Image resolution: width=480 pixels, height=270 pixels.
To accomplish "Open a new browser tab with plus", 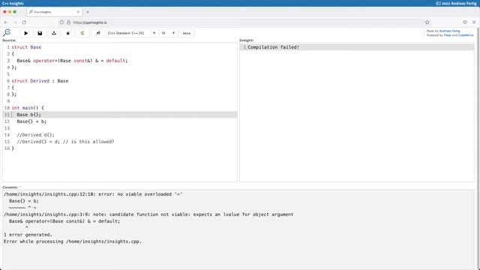I will coord(88,12).
